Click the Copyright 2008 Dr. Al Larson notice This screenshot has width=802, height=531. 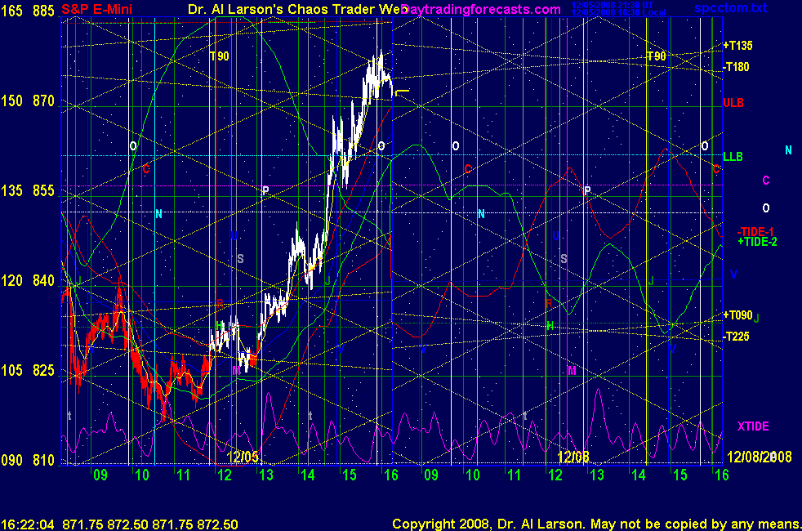595,523
